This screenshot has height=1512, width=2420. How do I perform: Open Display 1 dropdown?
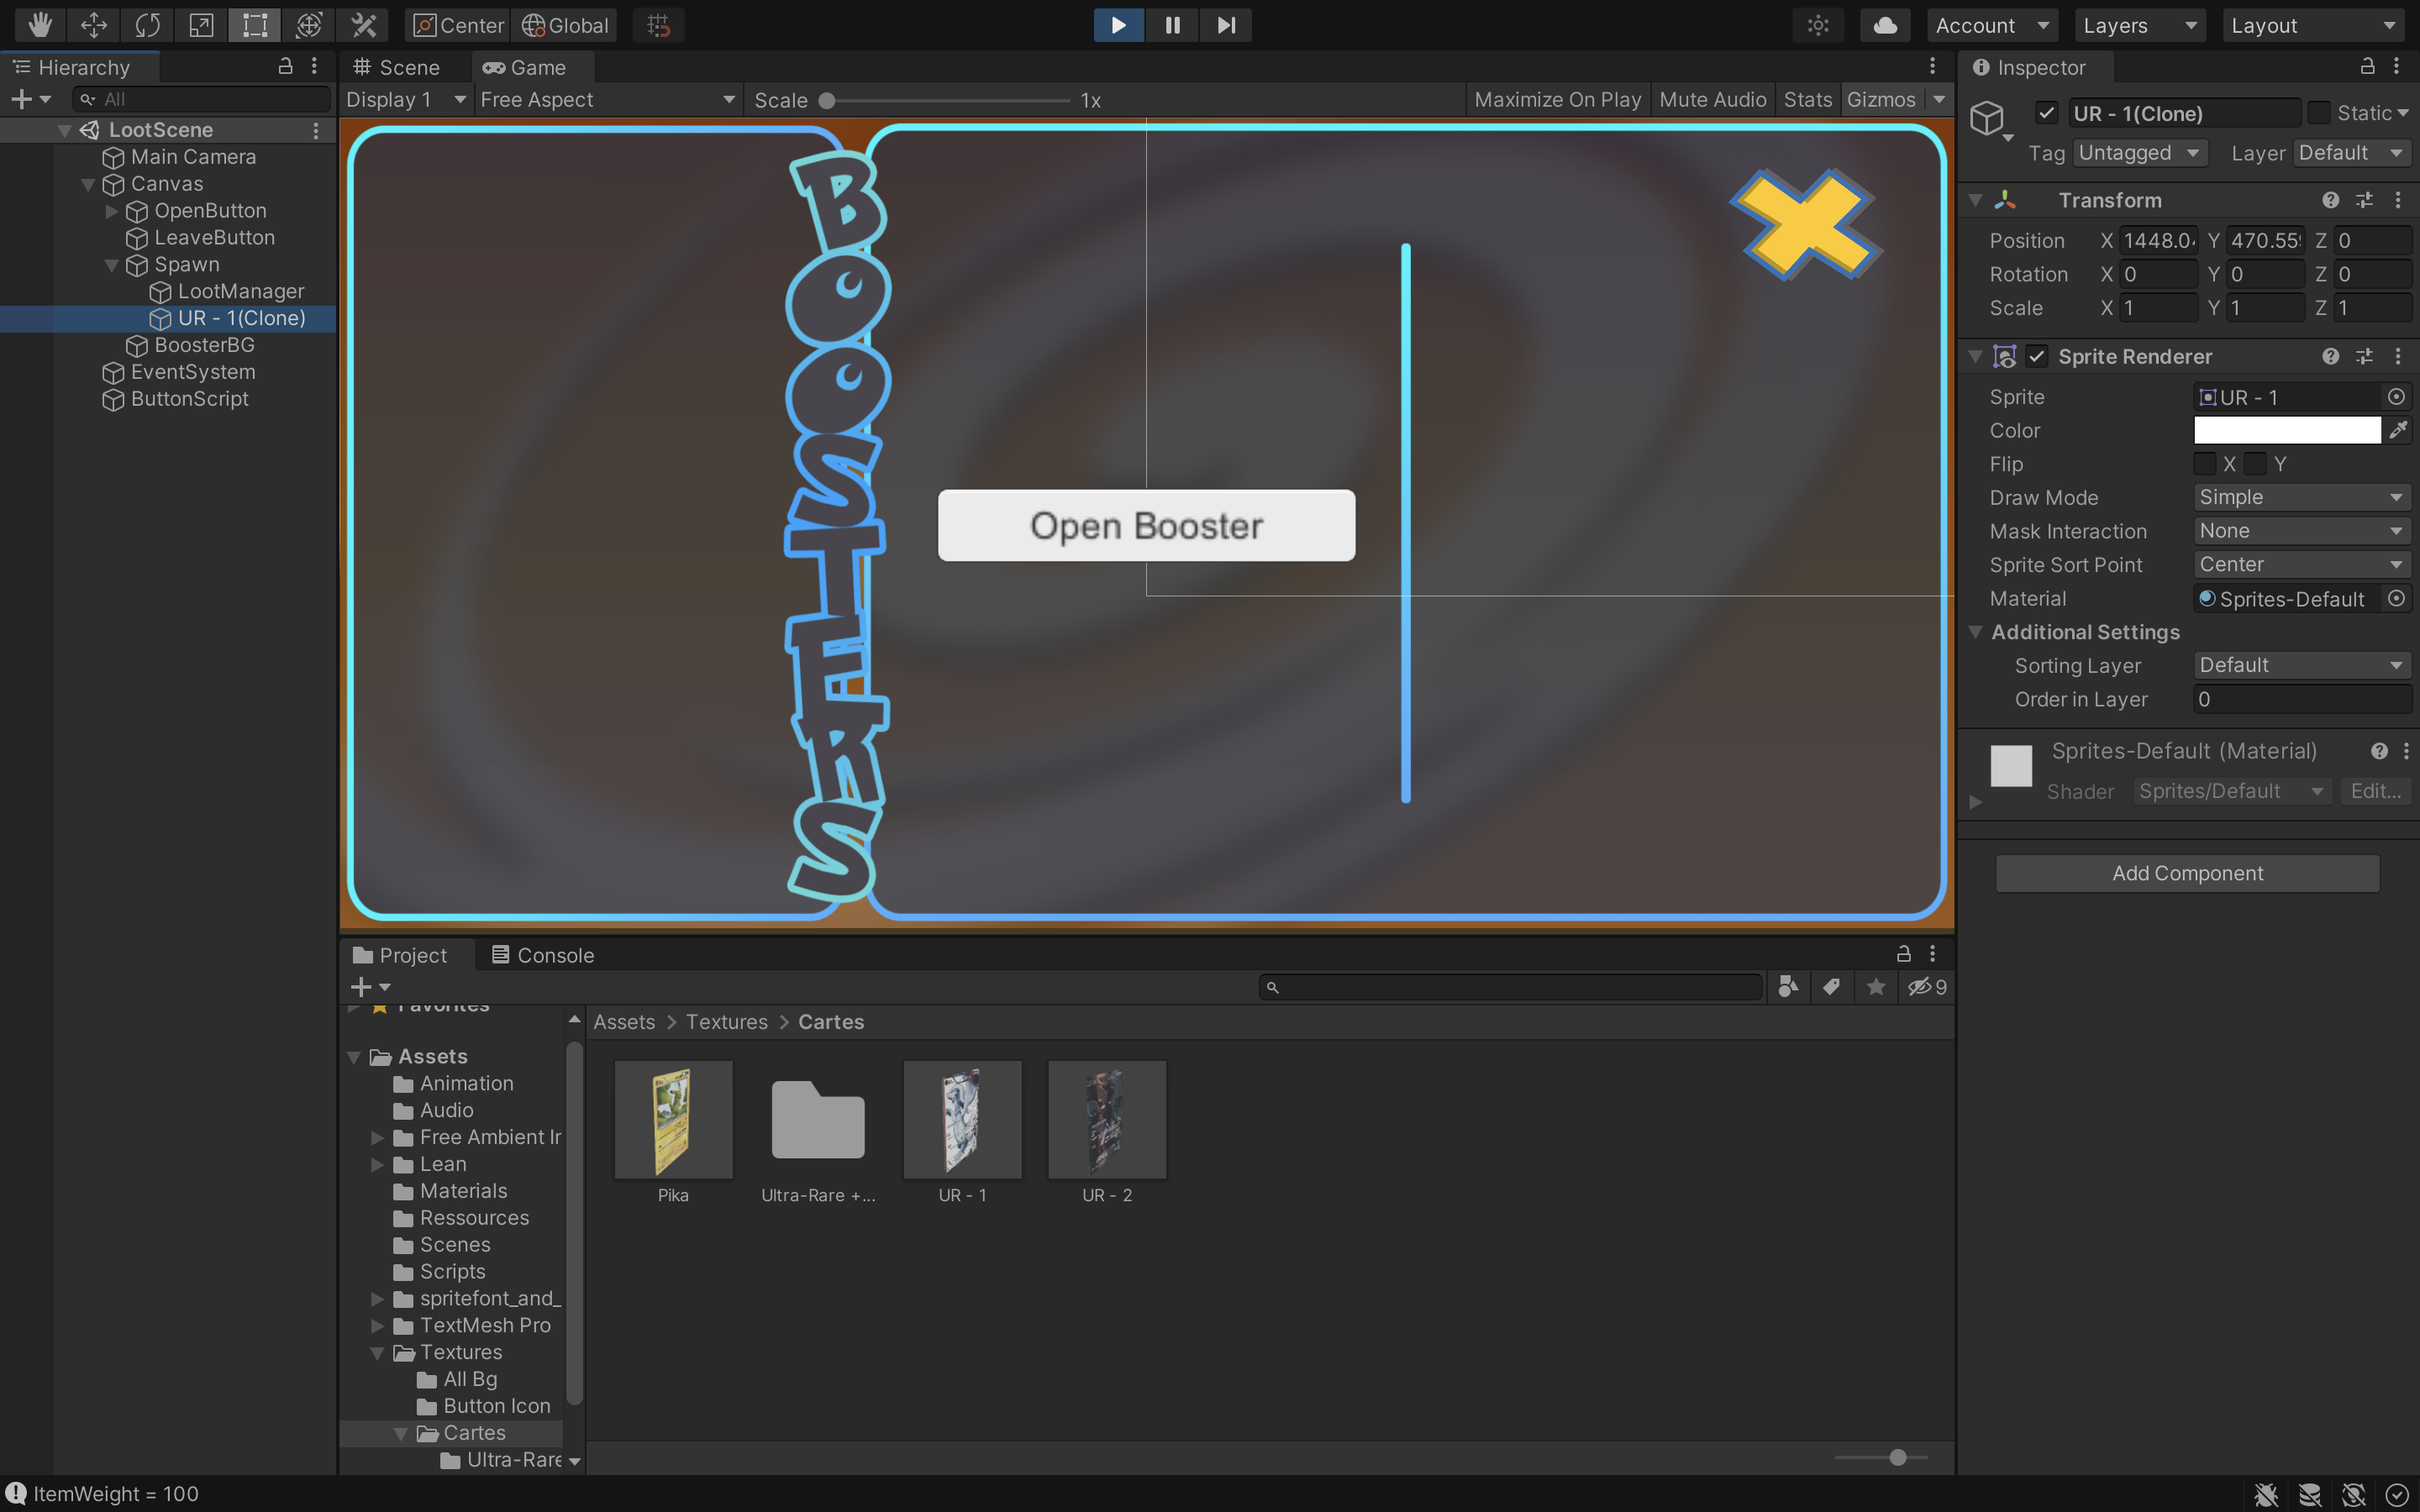click(405, 99)
